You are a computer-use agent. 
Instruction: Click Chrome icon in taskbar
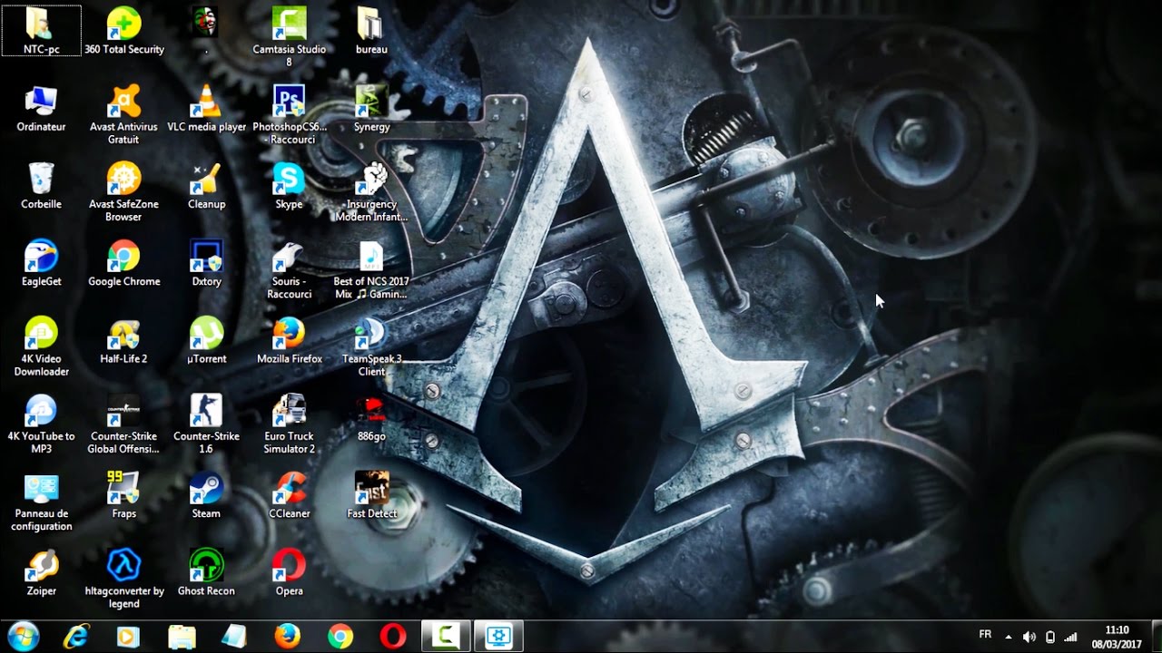click(x=340, y=637)
